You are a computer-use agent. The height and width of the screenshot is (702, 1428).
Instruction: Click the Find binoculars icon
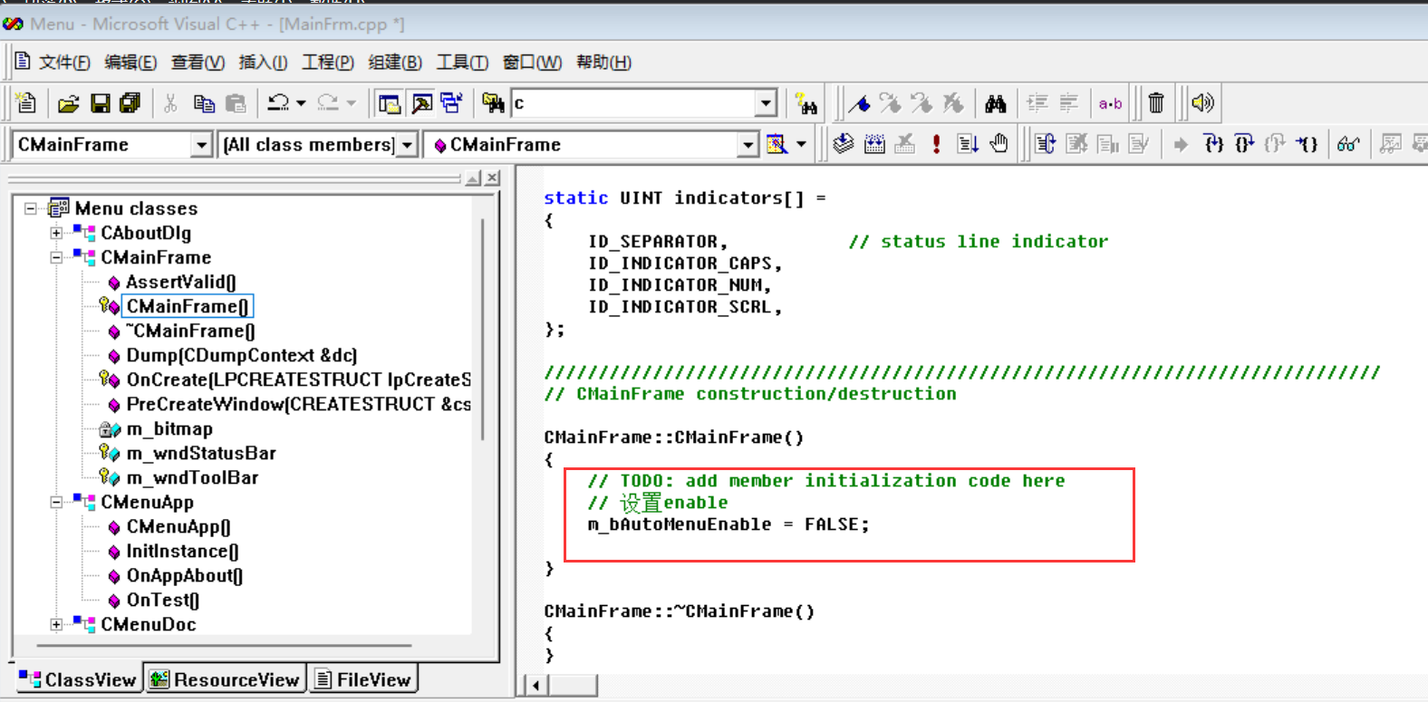pyautogui.click(x=996, y=103)
